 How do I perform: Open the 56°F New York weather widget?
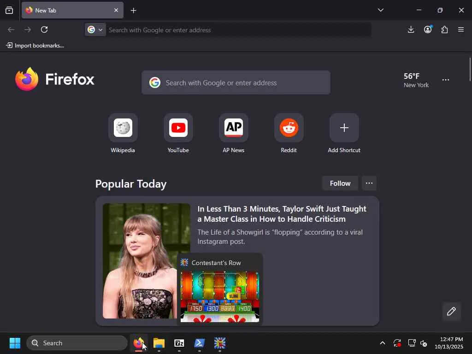(x=416, y=80)
